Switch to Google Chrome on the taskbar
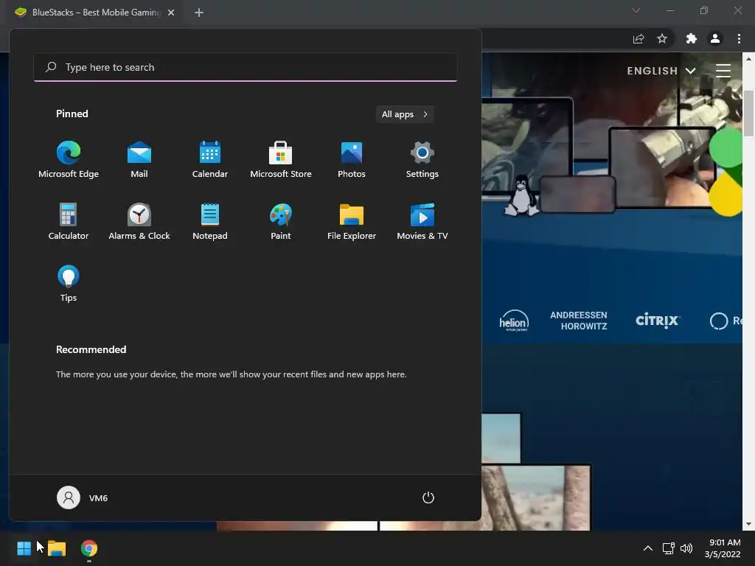This screenshot has height=566, width=755. pos(89,548)
